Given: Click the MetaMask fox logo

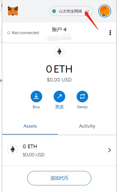Looking at the screenshot, I should click(13, 11).
